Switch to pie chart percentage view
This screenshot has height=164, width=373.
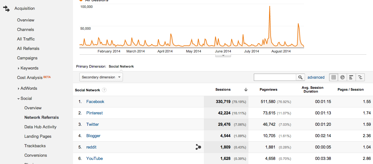[342, 77]
